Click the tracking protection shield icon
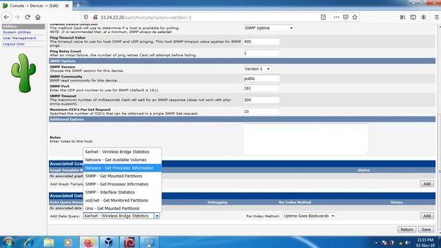 86,17
